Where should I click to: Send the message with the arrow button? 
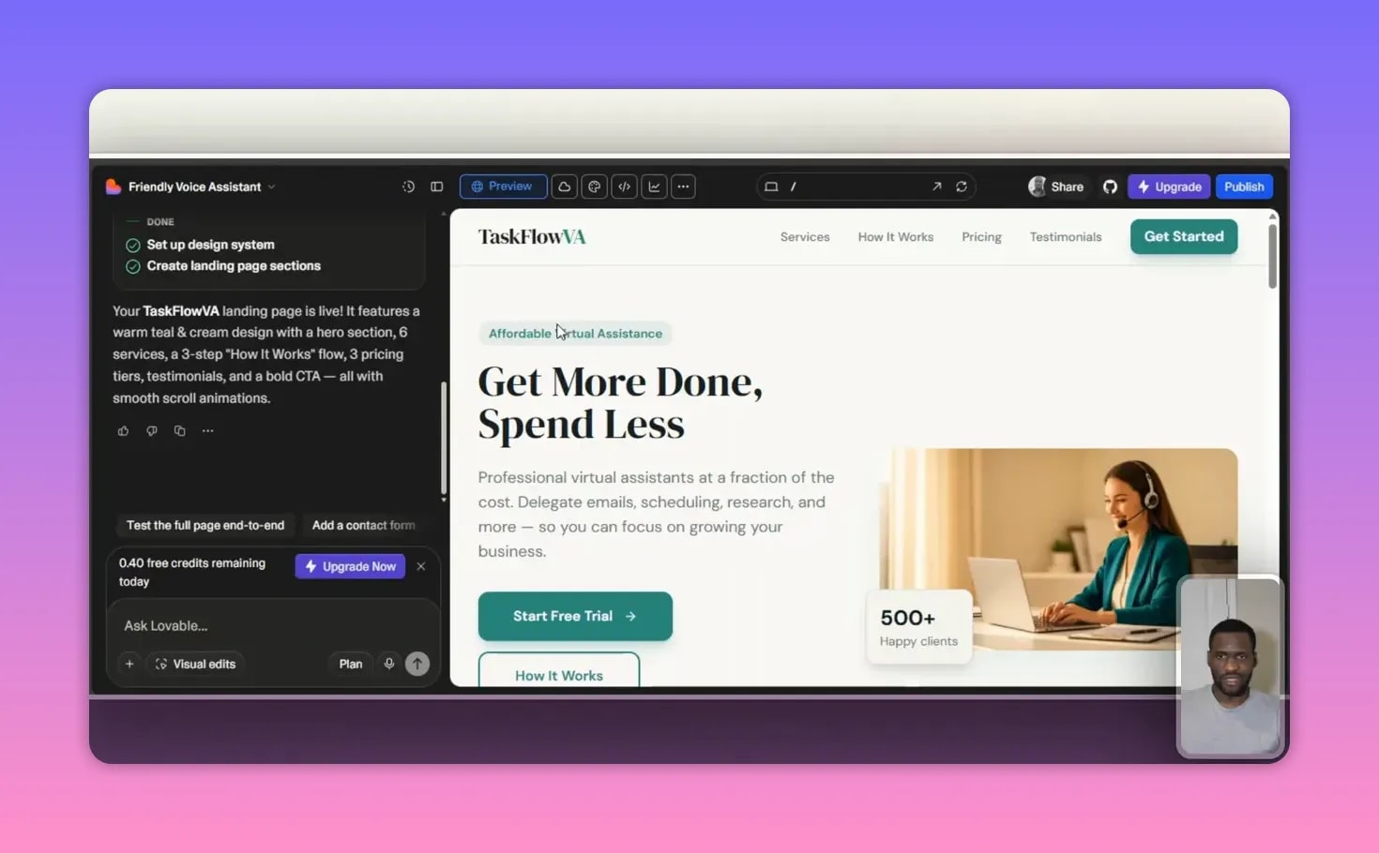click(x=417, y=664)
